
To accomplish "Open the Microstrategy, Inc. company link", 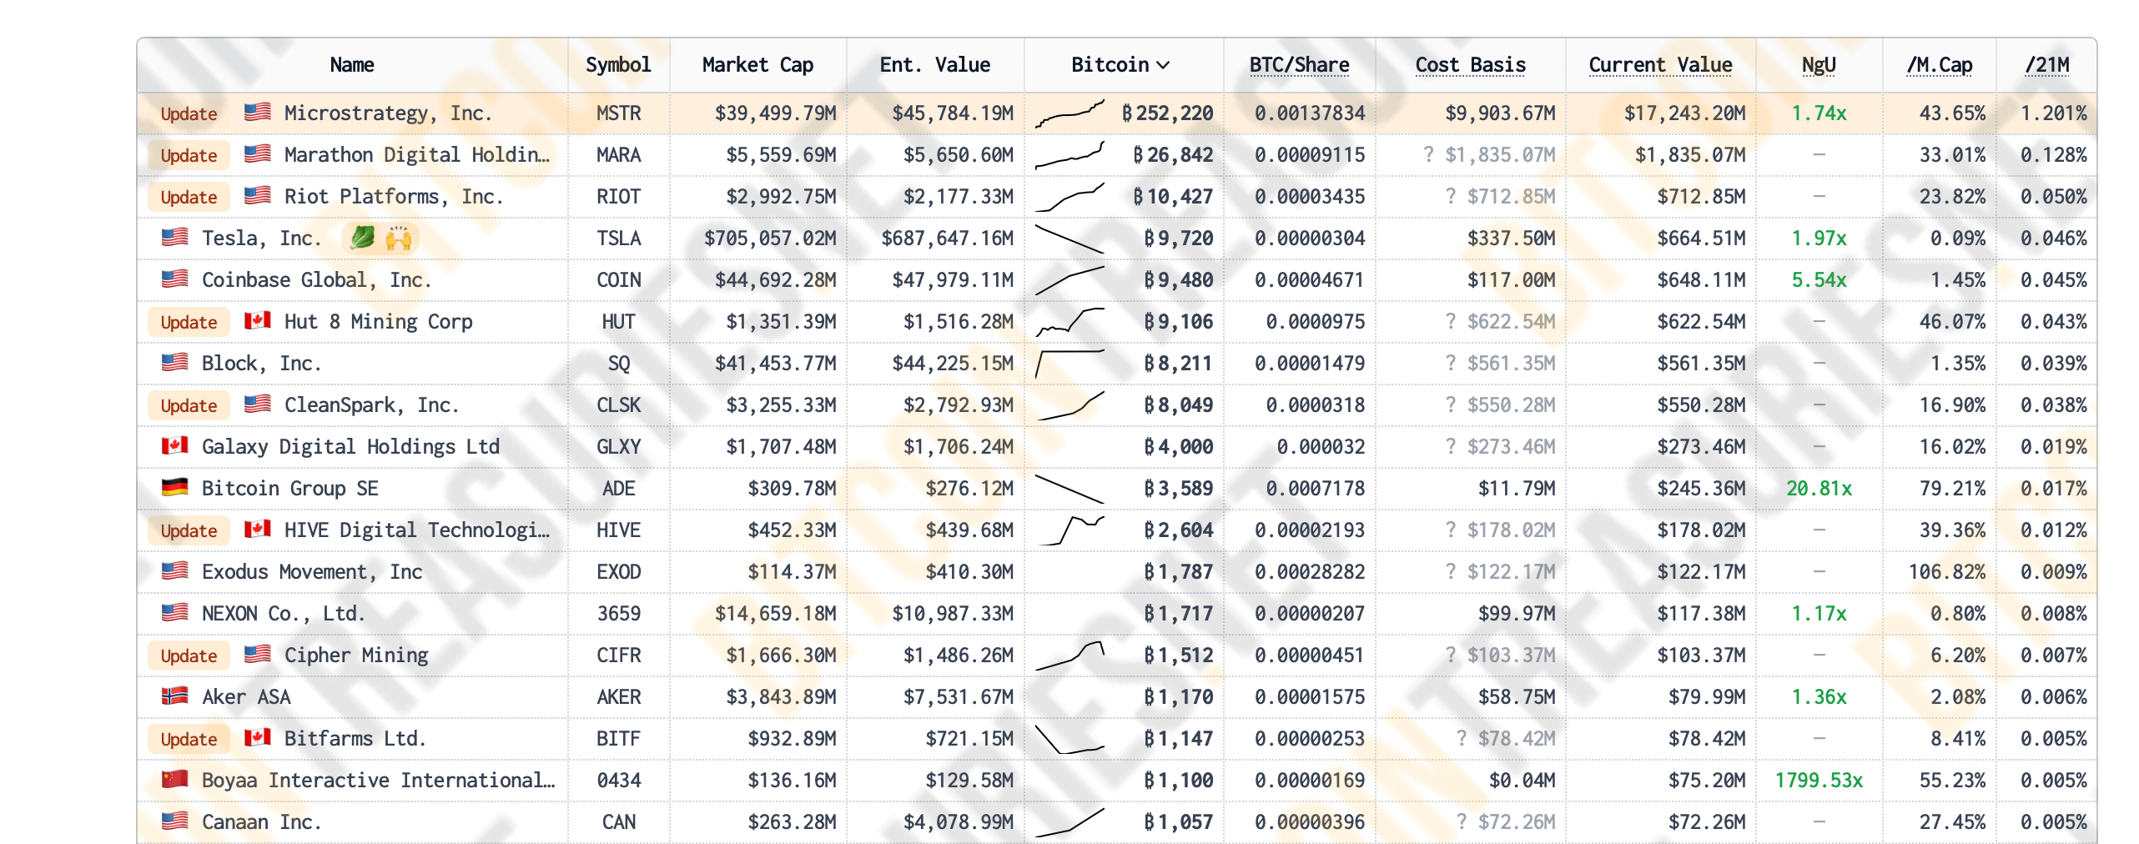I will point(388,113).
